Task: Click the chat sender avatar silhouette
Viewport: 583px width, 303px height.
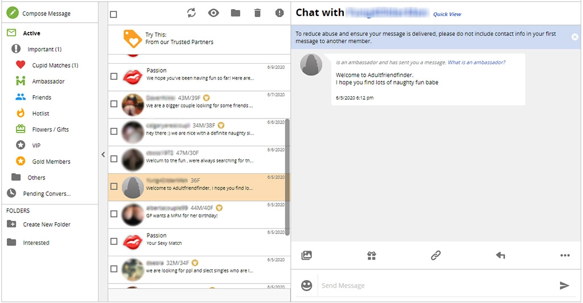Action: point(311,65)
